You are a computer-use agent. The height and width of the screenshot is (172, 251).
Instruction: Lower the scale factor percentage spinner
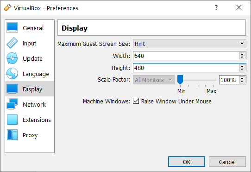pos(242,82)
